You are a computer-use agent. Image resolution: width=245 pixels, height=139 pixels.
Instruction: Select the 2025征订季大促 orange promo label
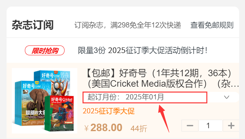[x=109, y=111]
